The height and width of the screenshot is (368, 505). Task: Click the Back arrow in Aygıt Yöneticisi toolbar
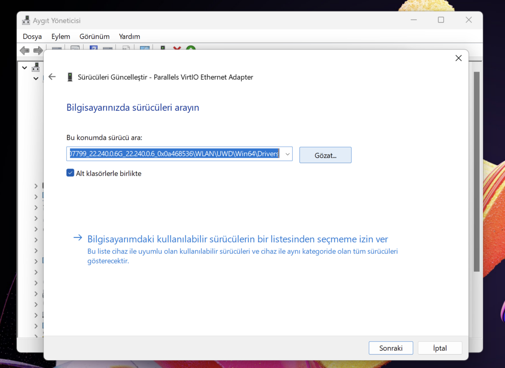pos(24,50)
